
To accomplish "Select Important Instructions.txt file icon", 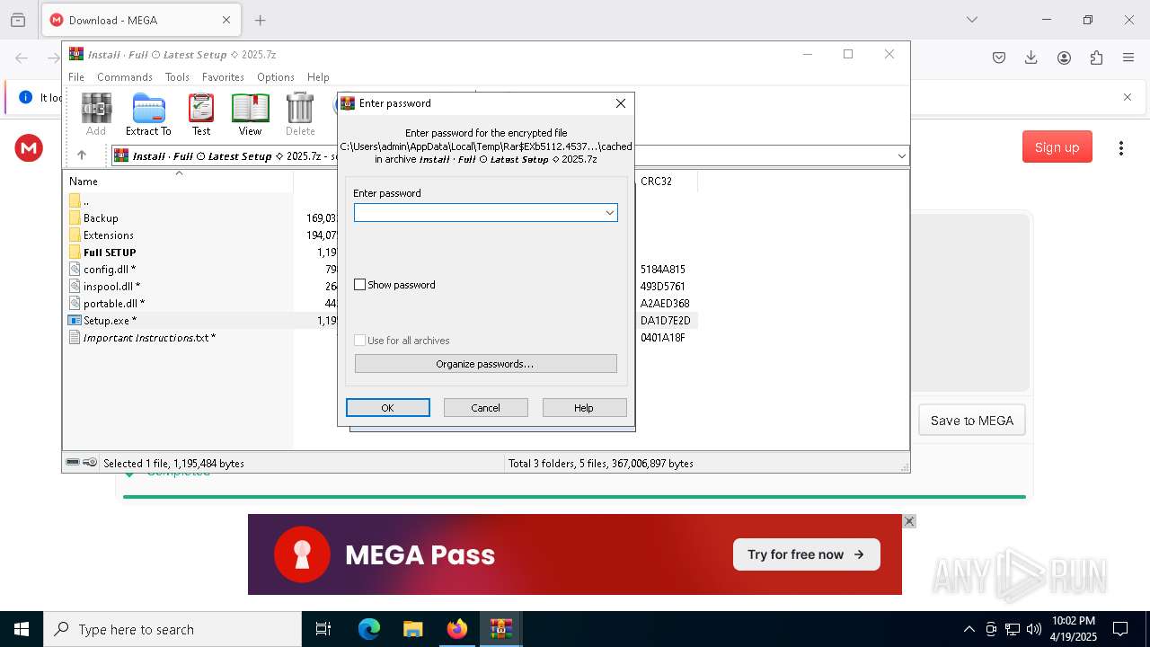I will [75, 337].
